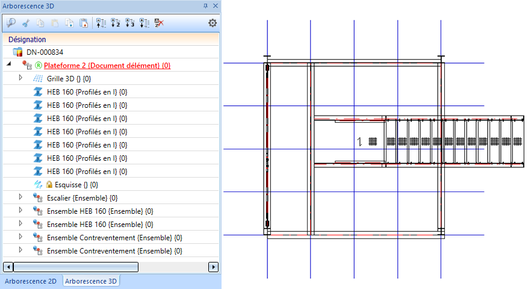
Task: Open the Plateforme 2 document link
Action: pos(107,66)
